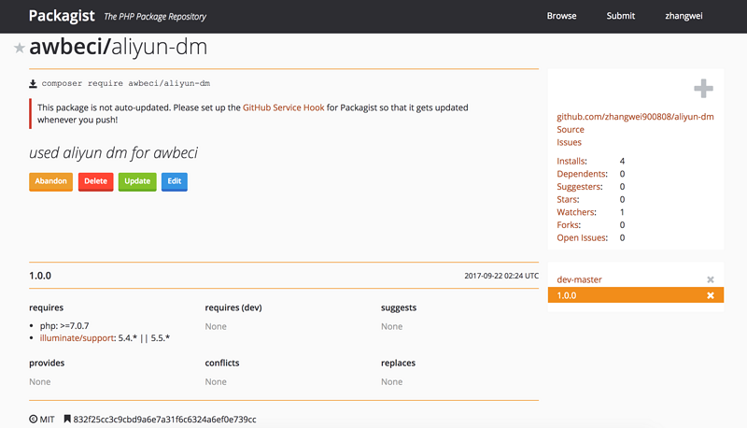Click the red Delete button
This screenshot has height=428, width=747.
tap(96, 181)
